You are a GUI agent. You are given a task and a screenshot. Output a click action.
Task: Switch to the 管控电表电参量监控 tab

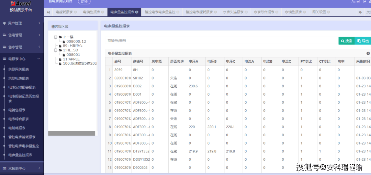coord(160,12)
